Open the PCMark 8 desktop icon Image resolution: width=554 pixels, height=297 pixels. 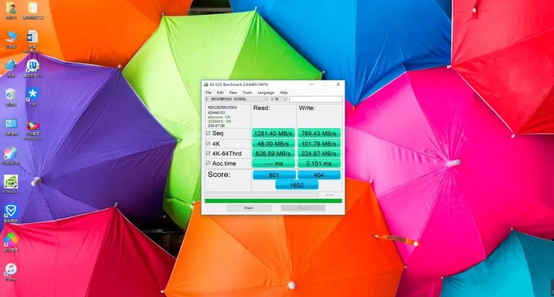[x=11, y=182]
